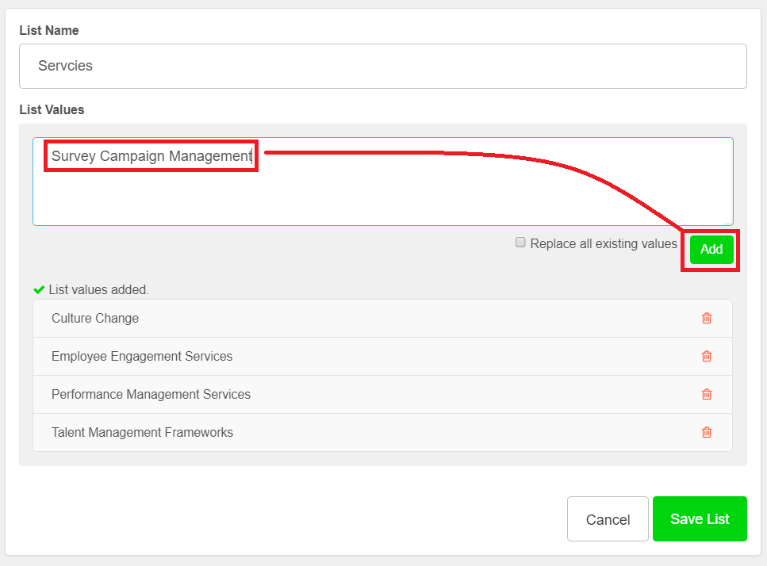Click inside the List Values text area

pyautogui.click(x=383, y=182)
